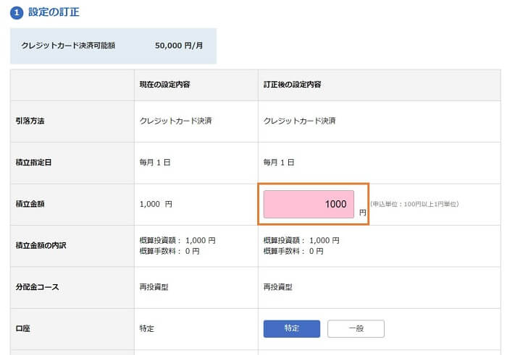Click 再投資型 in the corrected settings column
Screen dimensions: 507x355
[x=277, y=287]
